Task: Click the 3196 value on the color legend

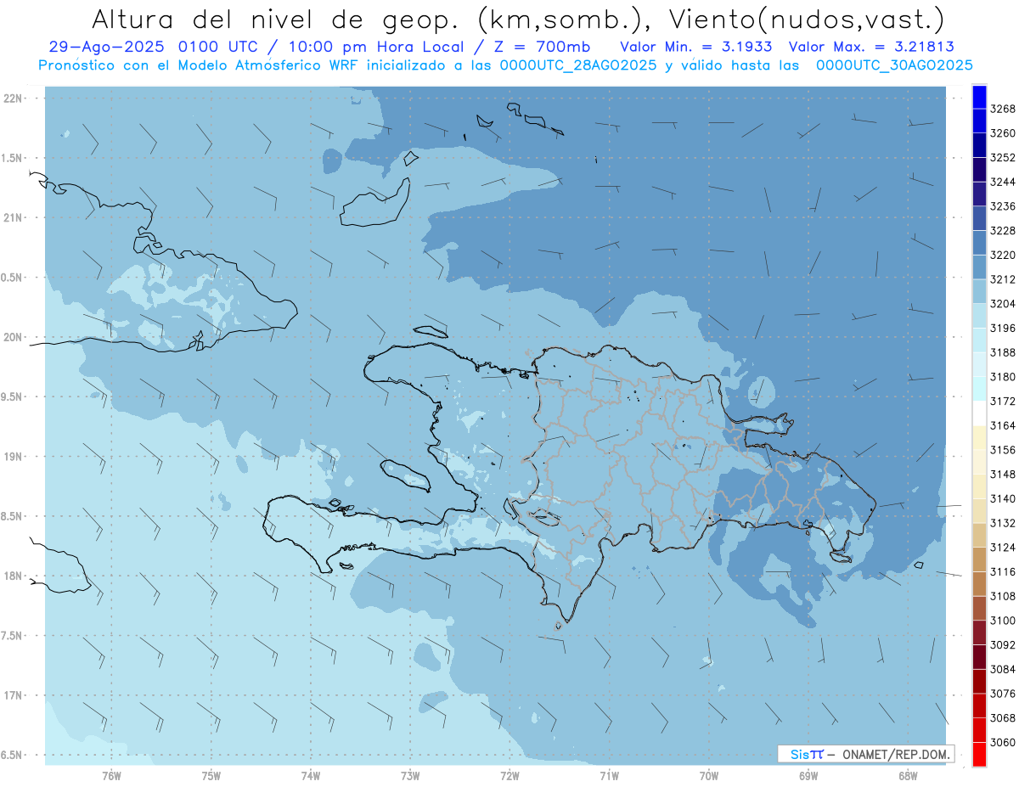Action: click(x=1003, y=328)
